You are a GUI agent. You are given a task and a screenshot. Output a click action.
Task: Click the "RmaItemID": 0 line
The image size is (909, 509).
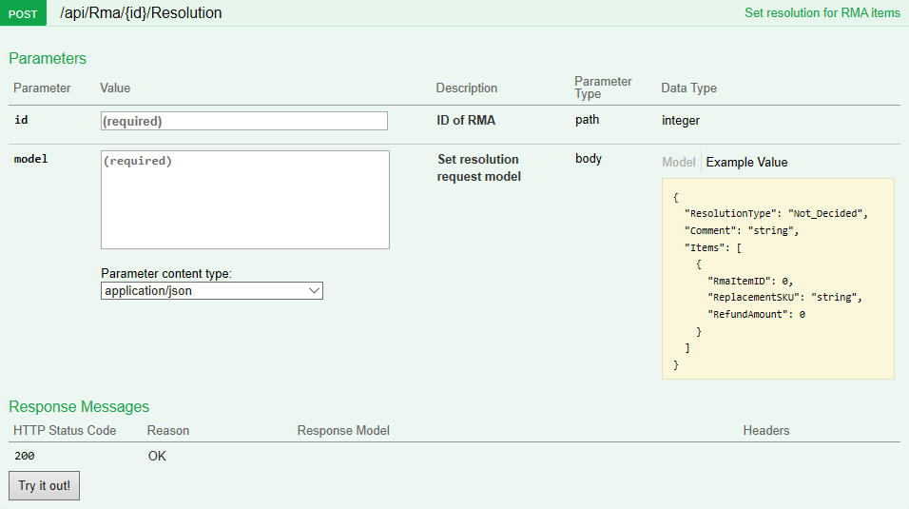(750, 281)
